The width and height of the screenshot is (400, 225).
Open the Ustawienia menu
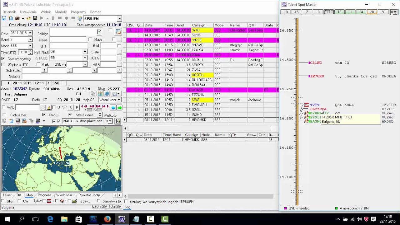(28, 12)
